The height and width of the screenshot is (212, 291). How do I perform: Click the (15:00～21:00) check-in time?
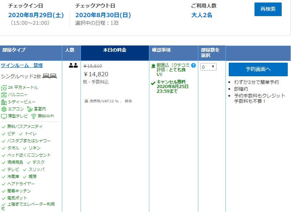30,23
